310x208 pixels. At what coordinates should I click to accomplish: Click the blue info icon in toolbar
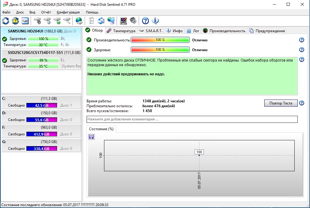[155, 21]
